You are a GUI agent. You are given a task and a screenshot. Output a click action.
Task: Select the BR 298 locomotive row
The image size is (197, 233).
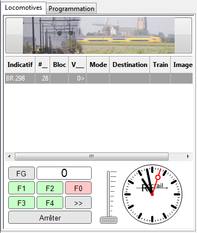[x=99, y=78]
